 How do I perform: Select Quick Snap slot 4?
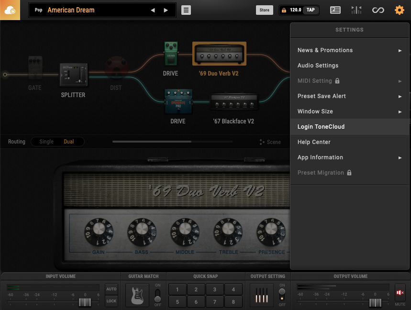click(233, 289)
